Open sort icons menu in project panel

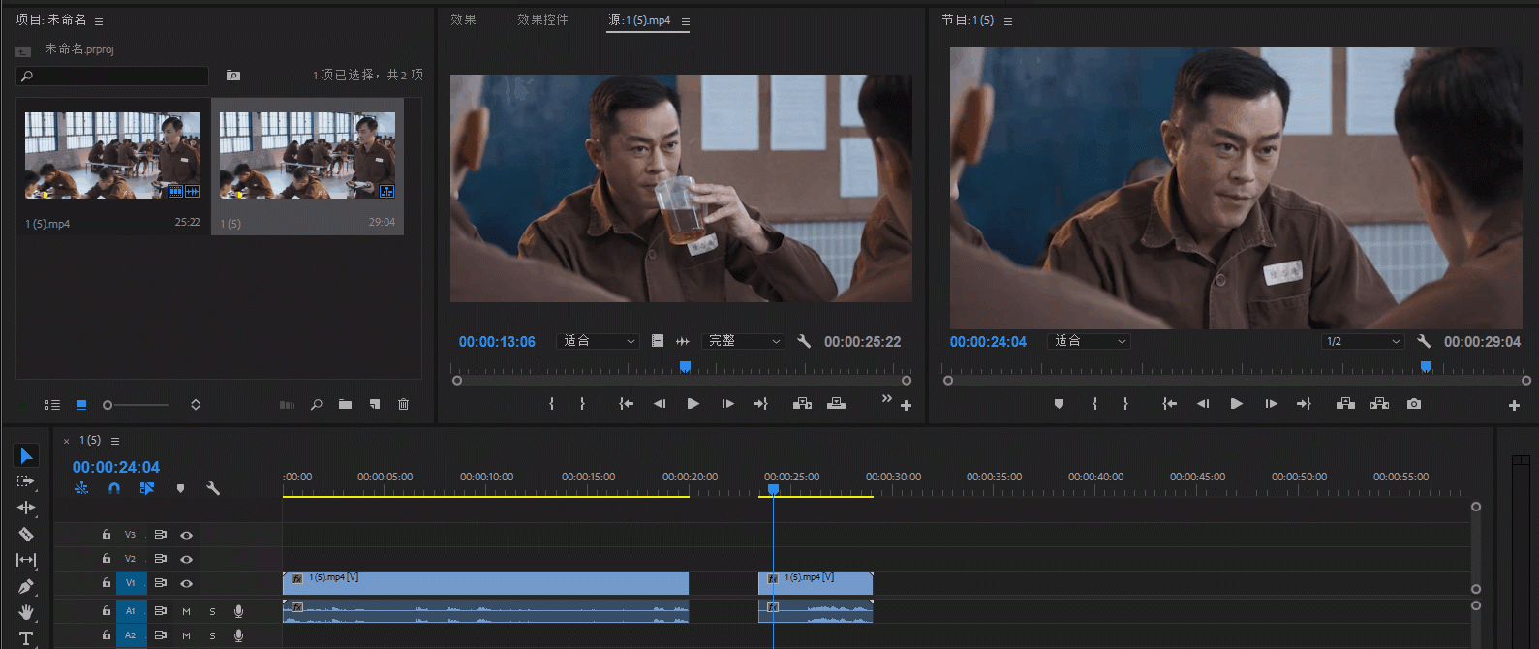click(196, 405)
